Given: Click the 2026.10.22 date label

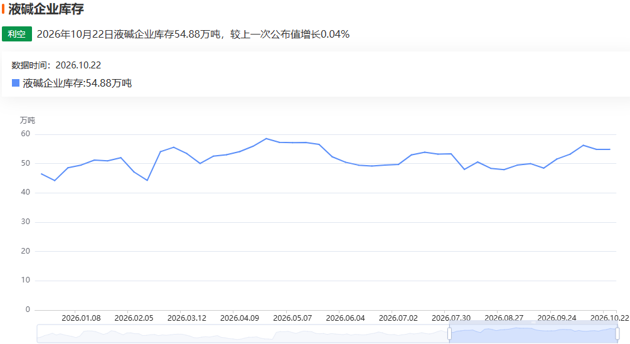Looking at the screenshot, I should pyautogui.click(x=609, y=318).
